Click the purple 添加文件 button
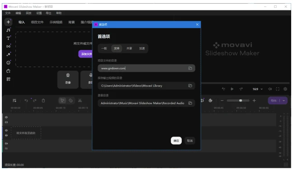 click(85, 54)
